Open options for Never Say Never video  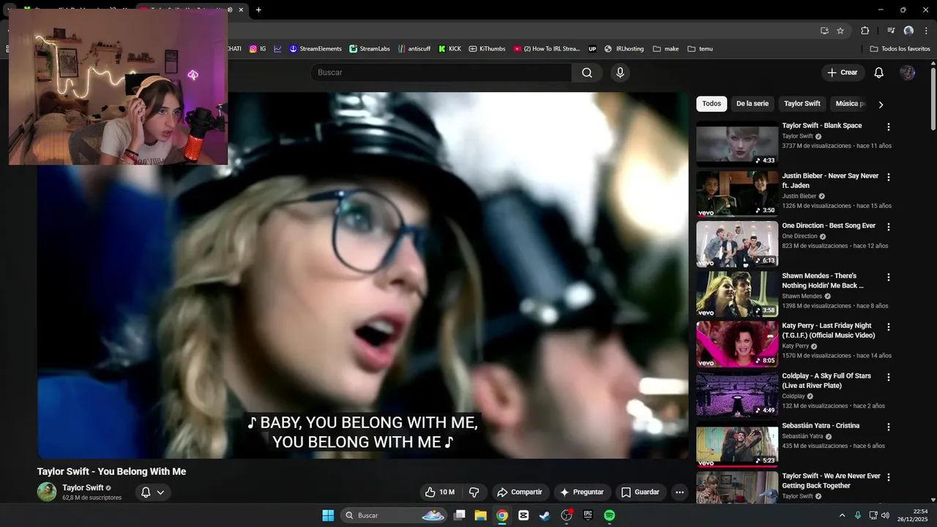tap(889, 177)
